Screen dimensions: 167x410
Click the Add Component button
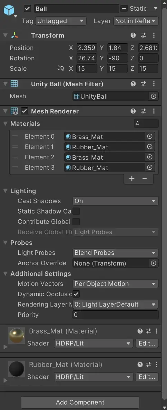pyautogui.click(x=80, y=402)
